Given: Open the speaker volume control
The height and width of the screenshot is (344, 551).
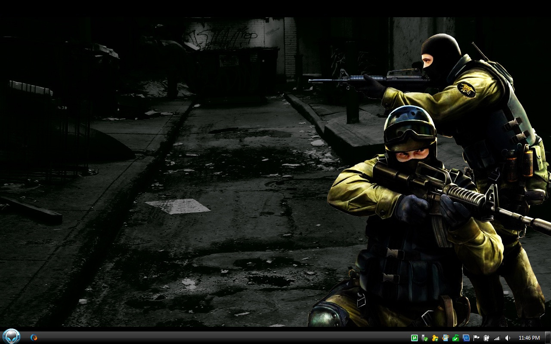Looking at the screenshot, I should coord(508,338).
